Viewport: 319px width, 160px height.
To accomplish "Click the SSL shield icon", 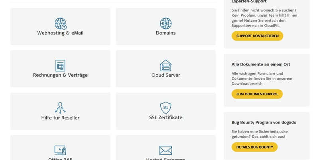I will [x=165, y=108].
